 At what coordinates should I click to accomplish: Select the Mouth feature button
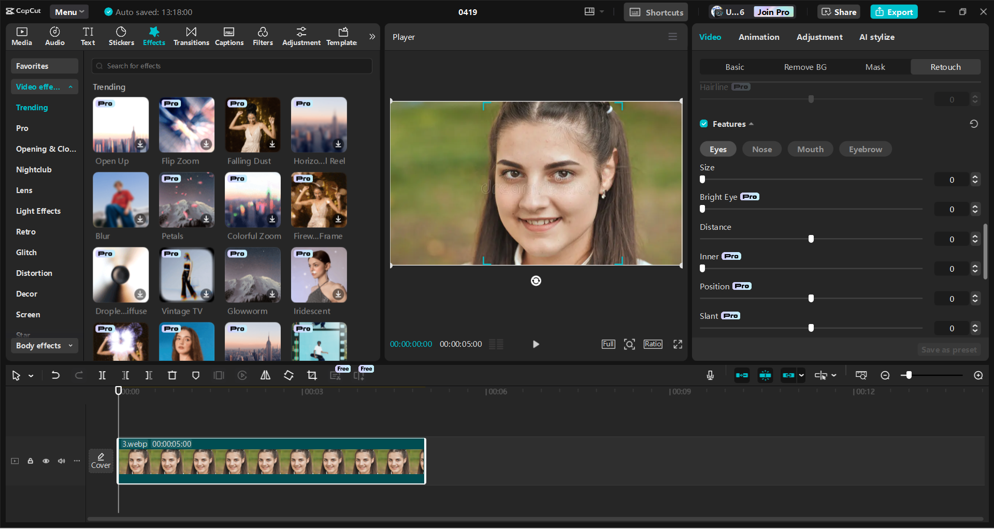[810, 149]
